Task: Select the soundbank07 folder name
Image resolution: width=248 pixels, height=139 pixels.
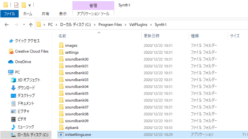Action: [x=77, y=107]
